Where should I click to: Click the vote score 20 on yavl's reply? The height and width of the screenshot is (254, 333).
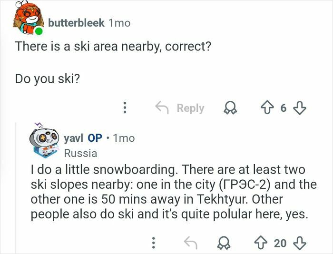click(280, 243)
